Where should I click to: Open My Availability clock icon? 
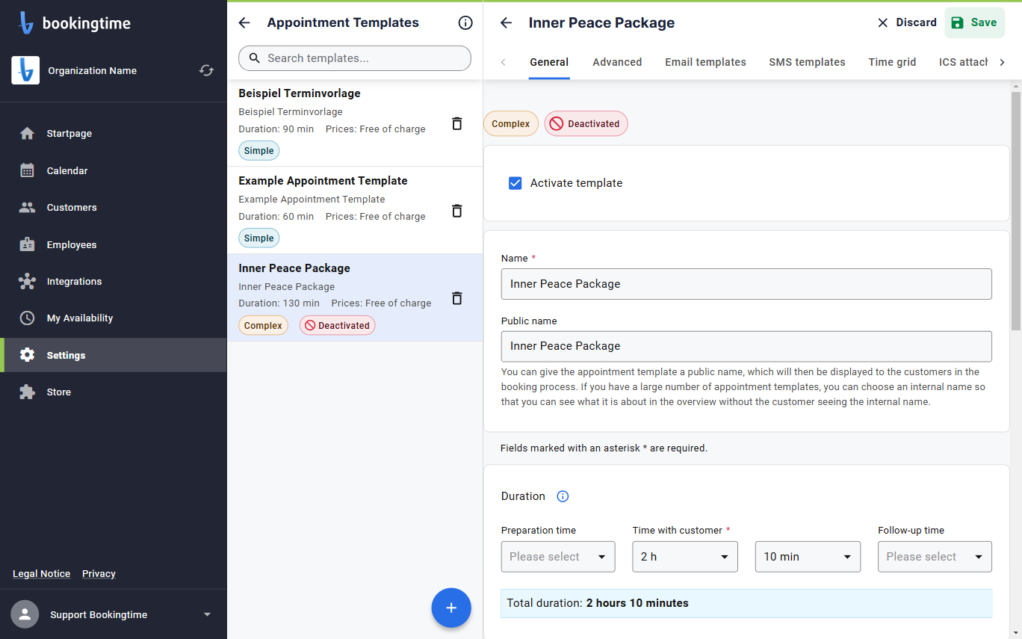(27, 318)
